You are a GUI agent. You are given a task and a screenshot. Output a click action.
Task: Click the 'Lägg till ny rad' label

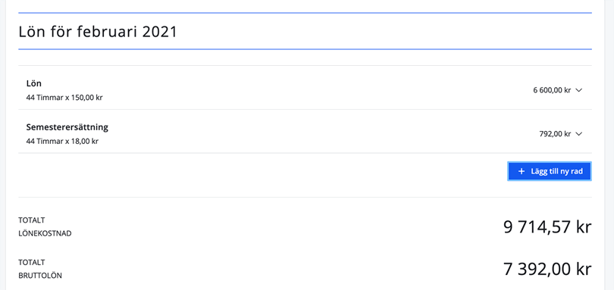(x=557, y=171)
